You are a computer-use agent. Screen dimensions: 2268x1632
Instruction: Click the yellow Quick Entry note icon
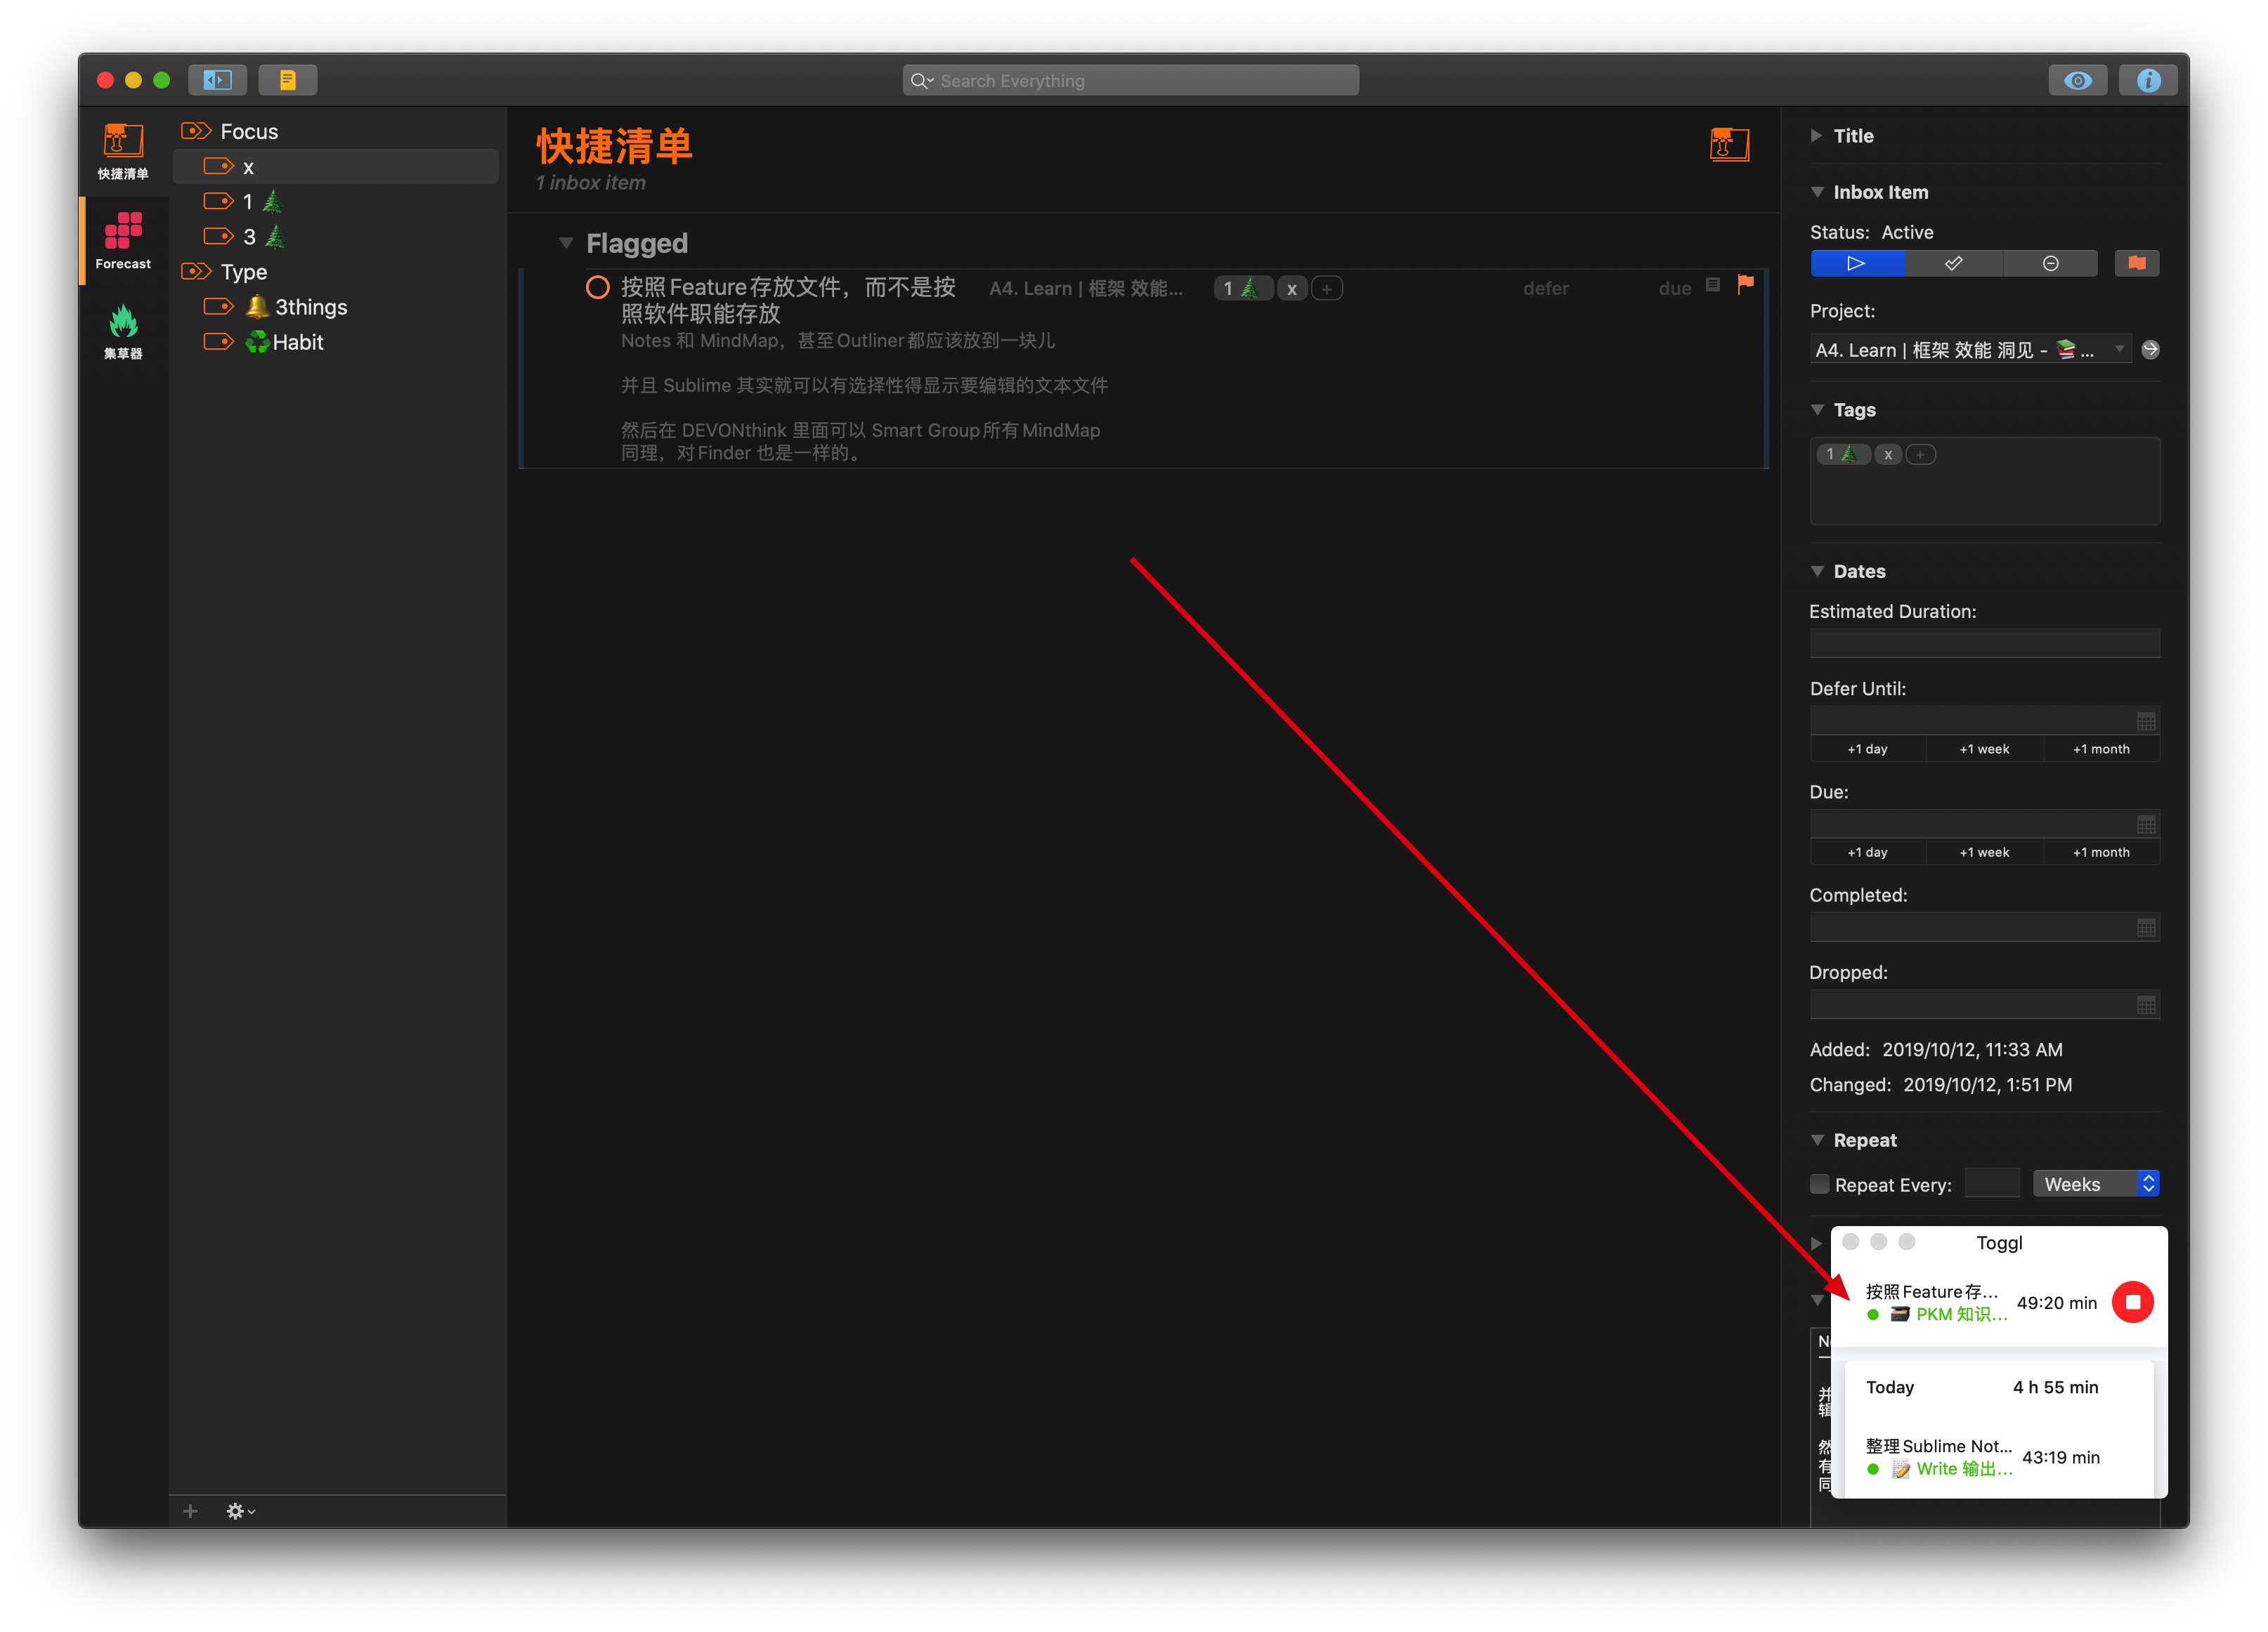287,80
